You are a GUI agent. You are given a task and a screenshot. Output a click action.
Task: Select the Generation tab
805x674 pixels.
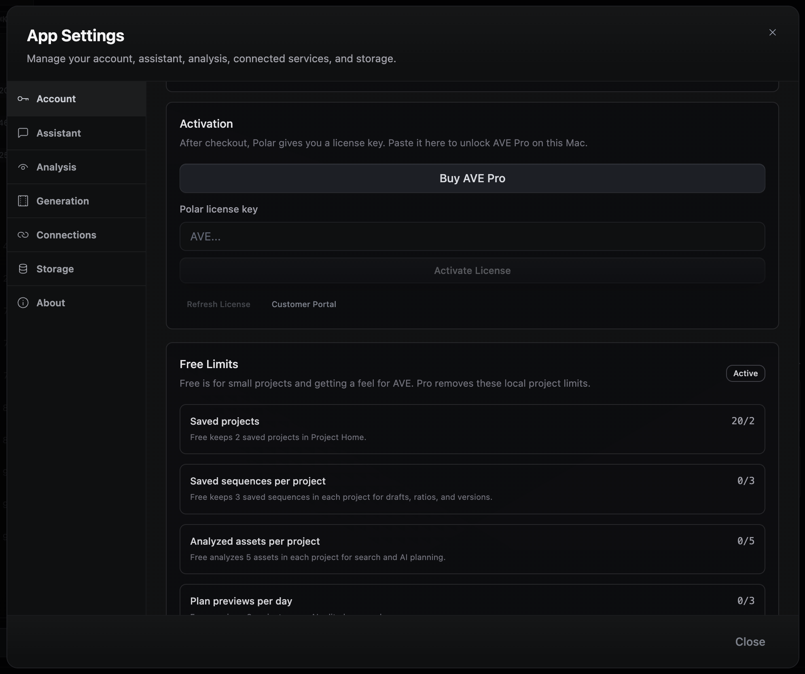coord(76,201)
